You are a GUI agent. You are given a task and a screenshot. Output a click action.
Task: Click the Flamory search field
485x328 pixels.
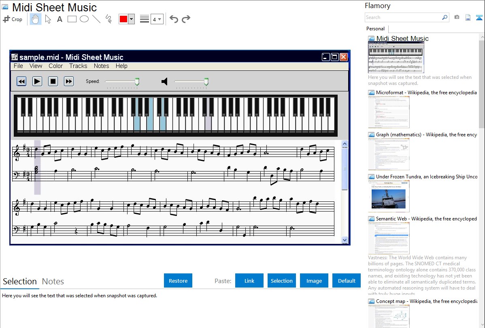click(403, 17)
